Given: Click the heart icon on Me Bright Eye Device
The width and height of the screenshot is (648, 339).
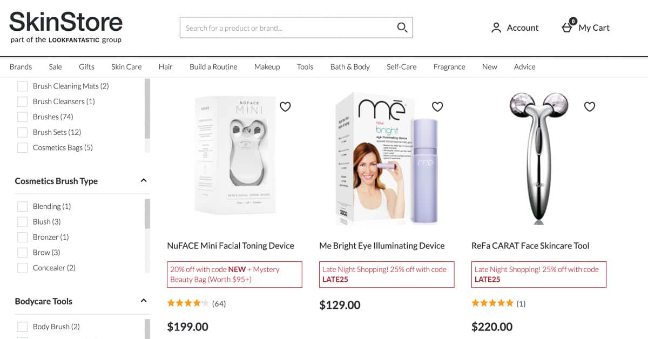Looking at the screenshot, I should pos(436,107).
